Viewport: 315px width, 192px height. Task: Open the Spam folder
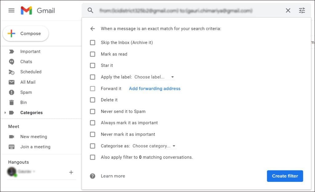tap(26, 92)
